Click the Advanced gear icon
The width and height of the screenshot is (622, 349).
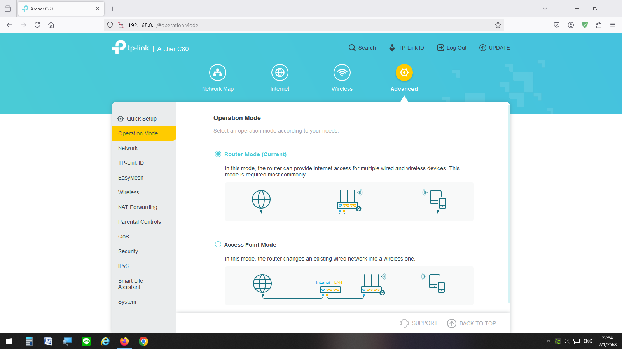[404, 73]
